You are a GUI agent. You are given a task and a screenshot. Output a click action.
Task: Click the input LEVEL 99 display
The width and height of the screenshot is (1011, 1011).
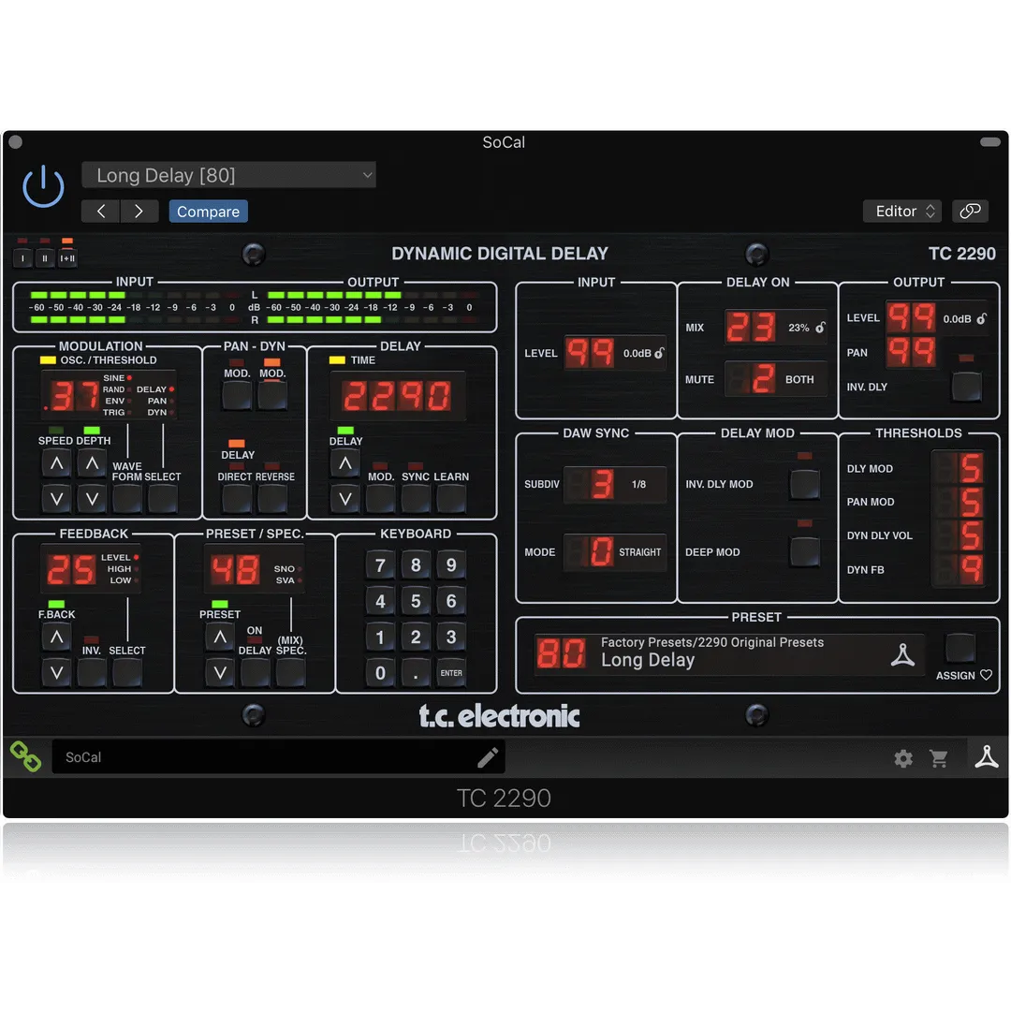[590, 353]
